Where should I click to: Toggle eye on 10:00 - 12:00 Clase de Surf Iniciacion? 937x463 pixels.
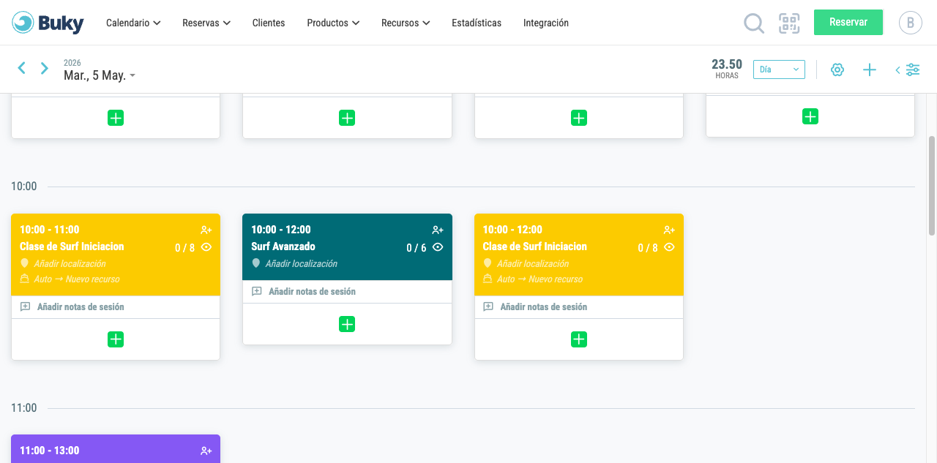pos(669,247)
